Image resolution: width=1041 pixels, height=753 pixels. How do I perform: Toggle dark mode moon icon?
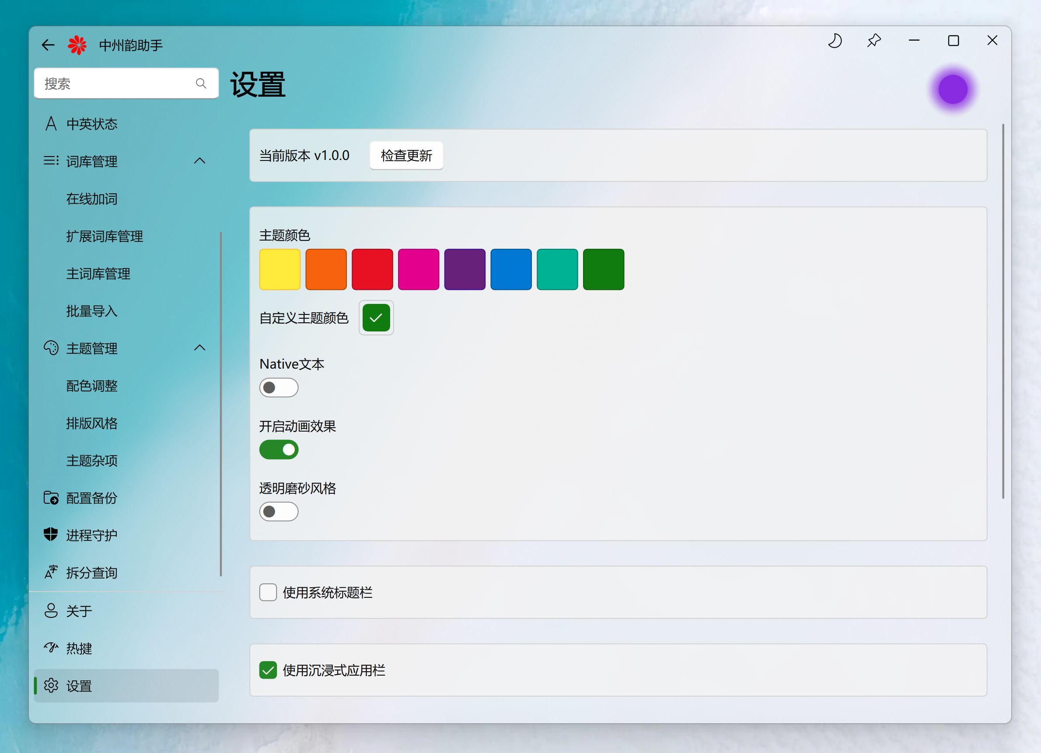pos(835,41)
